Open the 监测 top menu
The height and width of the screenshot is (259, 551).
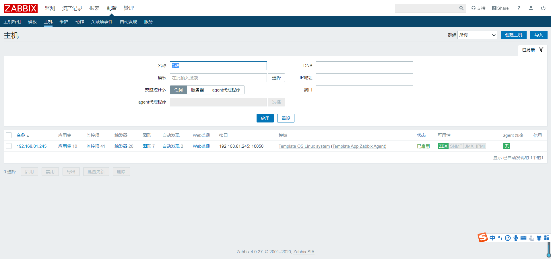[x=50, y=8]
